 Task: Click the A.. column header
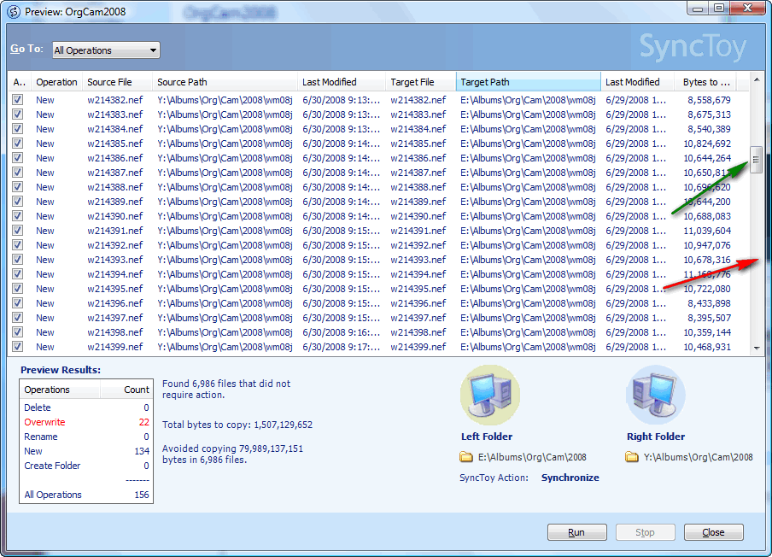[20, 82]
